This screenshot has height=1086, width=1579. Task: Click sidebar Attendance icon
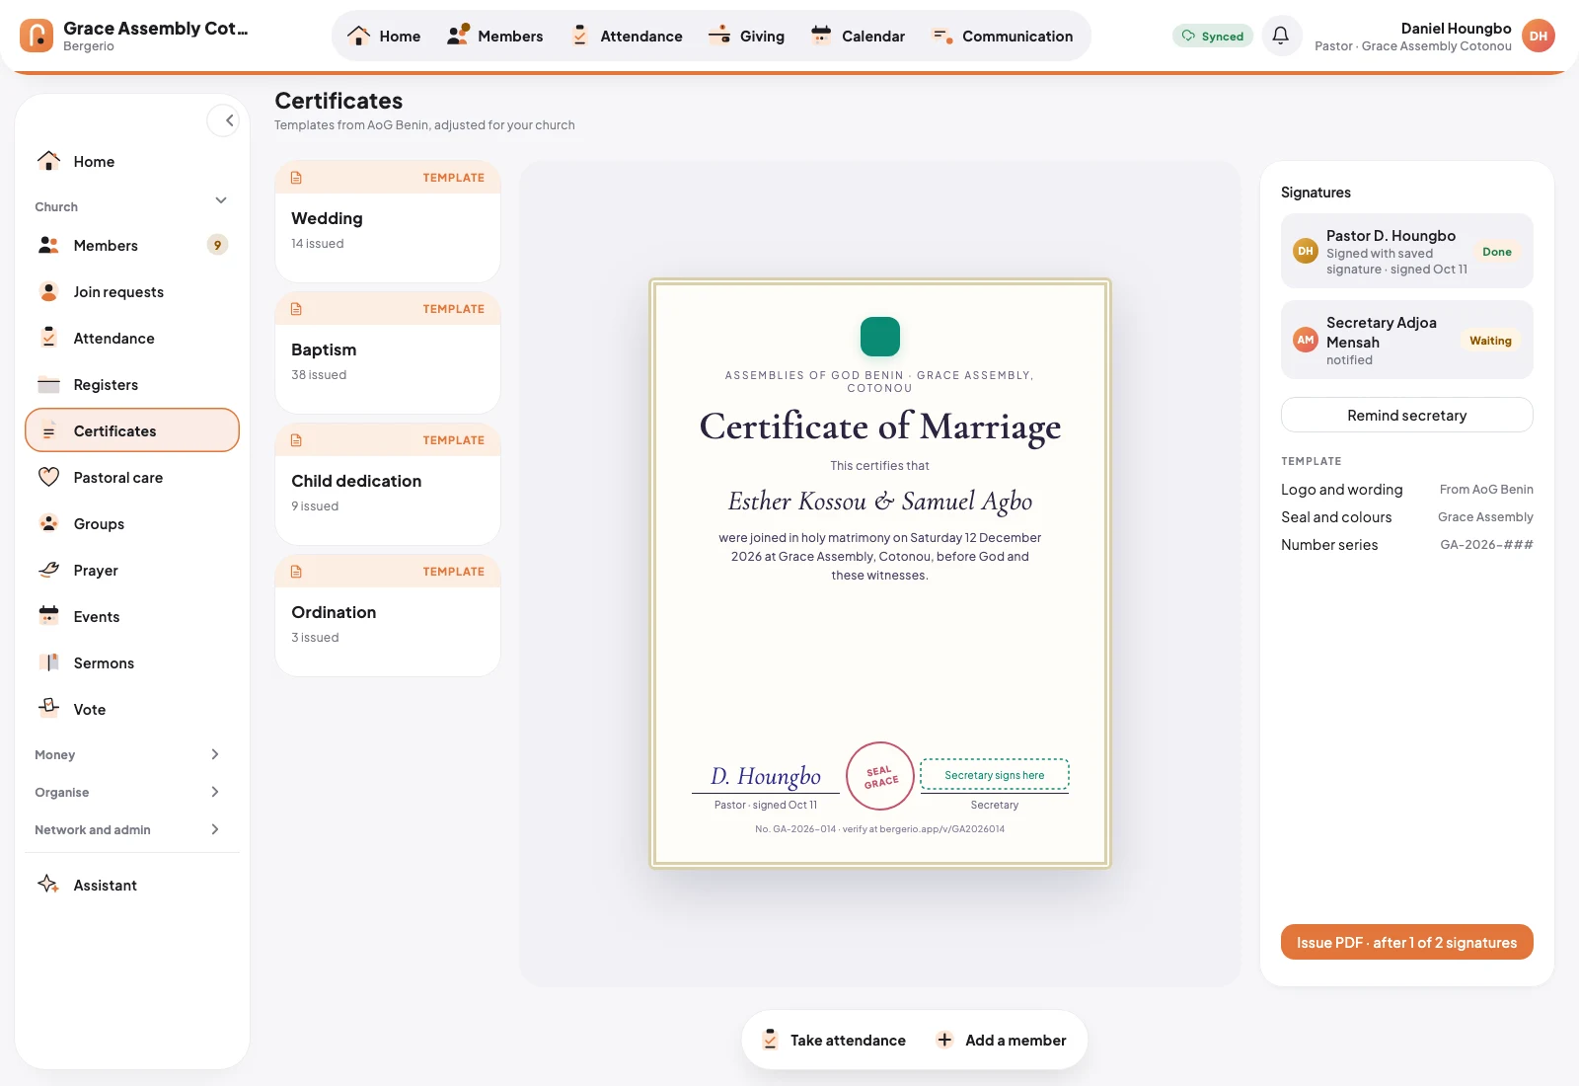tap(48, 338)
